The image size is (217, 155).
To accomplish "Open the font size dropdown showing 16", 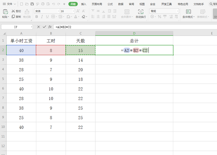I will 73,11.
